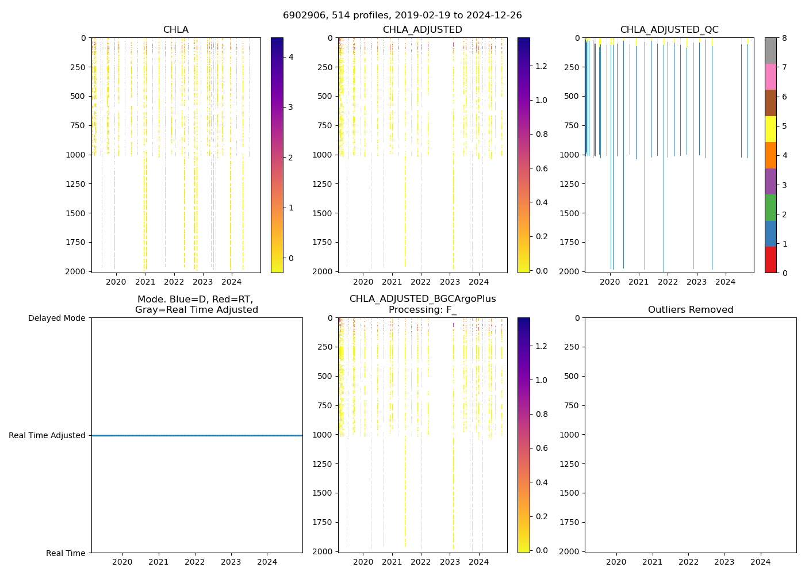Click the CHLA plot's gradient colorbar
This screenshot has width=805, height=575.
pyautogui.click(x=277, y=155)
